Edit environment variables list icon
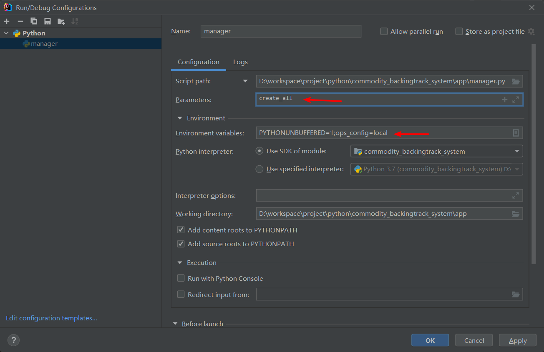This screenshot has height=352, width=544. pyautogui.click(x=516, y=133)
